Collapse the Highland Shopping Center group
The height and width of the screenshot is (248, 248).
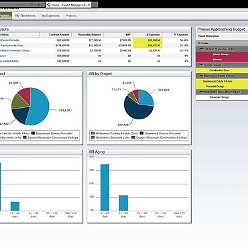click(x=202, y=48)
